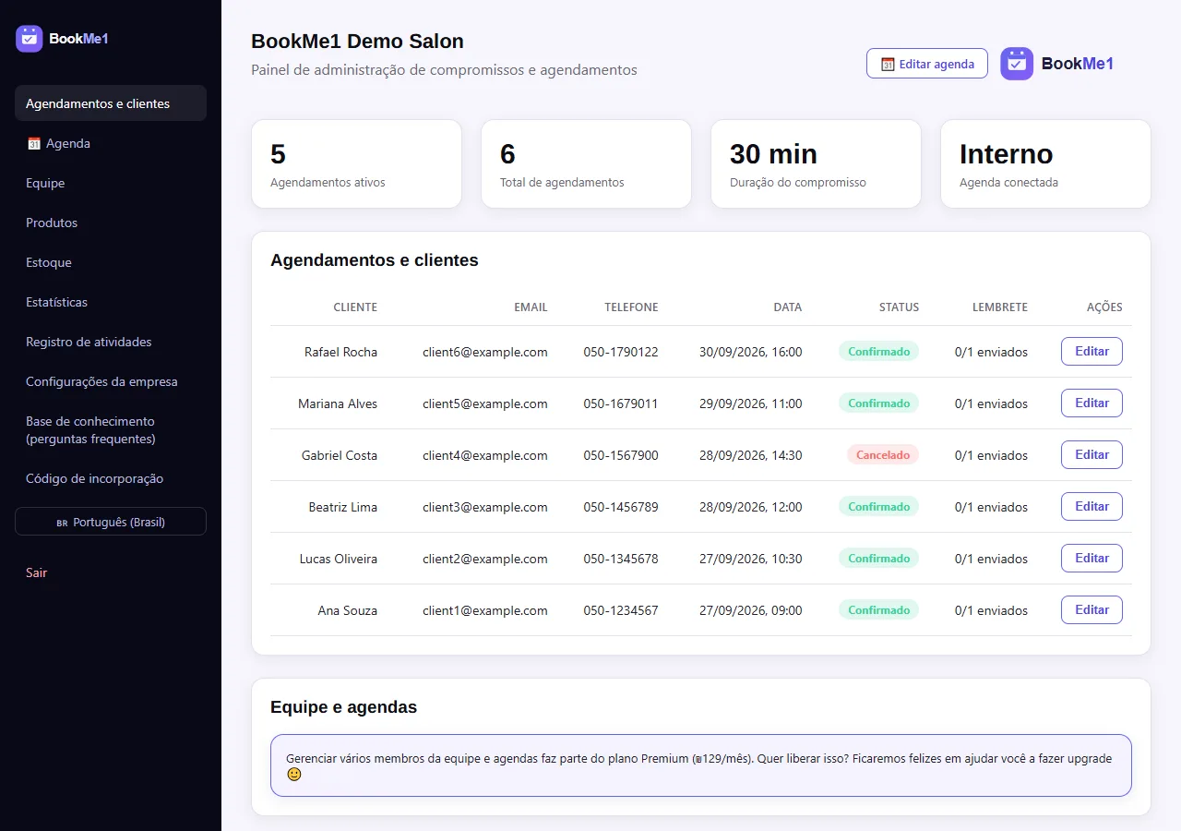The width and height of the screenshot is (1181, 831).
Task: Click the Confirmado badge in Rafael Rocha row
Action: point(878,352)
